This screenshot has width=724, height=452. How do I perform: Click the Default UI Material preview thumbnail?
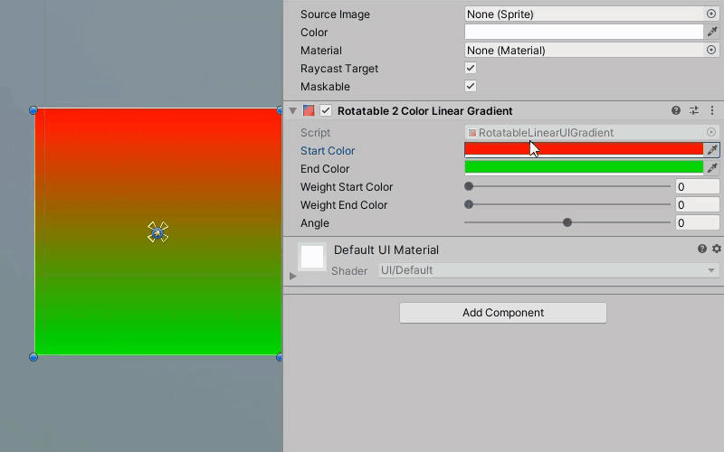pos(312,257)
